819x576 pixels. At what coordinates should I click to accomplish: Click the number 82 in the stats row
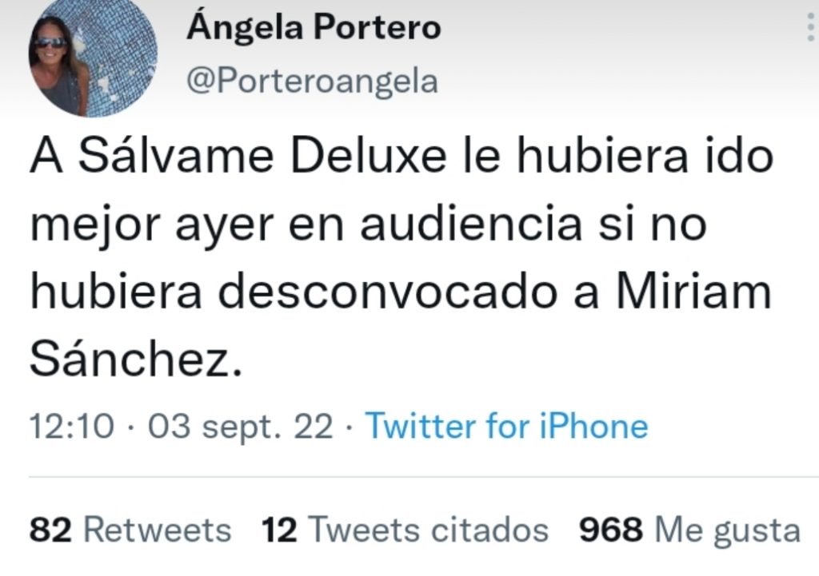(50, 530)
